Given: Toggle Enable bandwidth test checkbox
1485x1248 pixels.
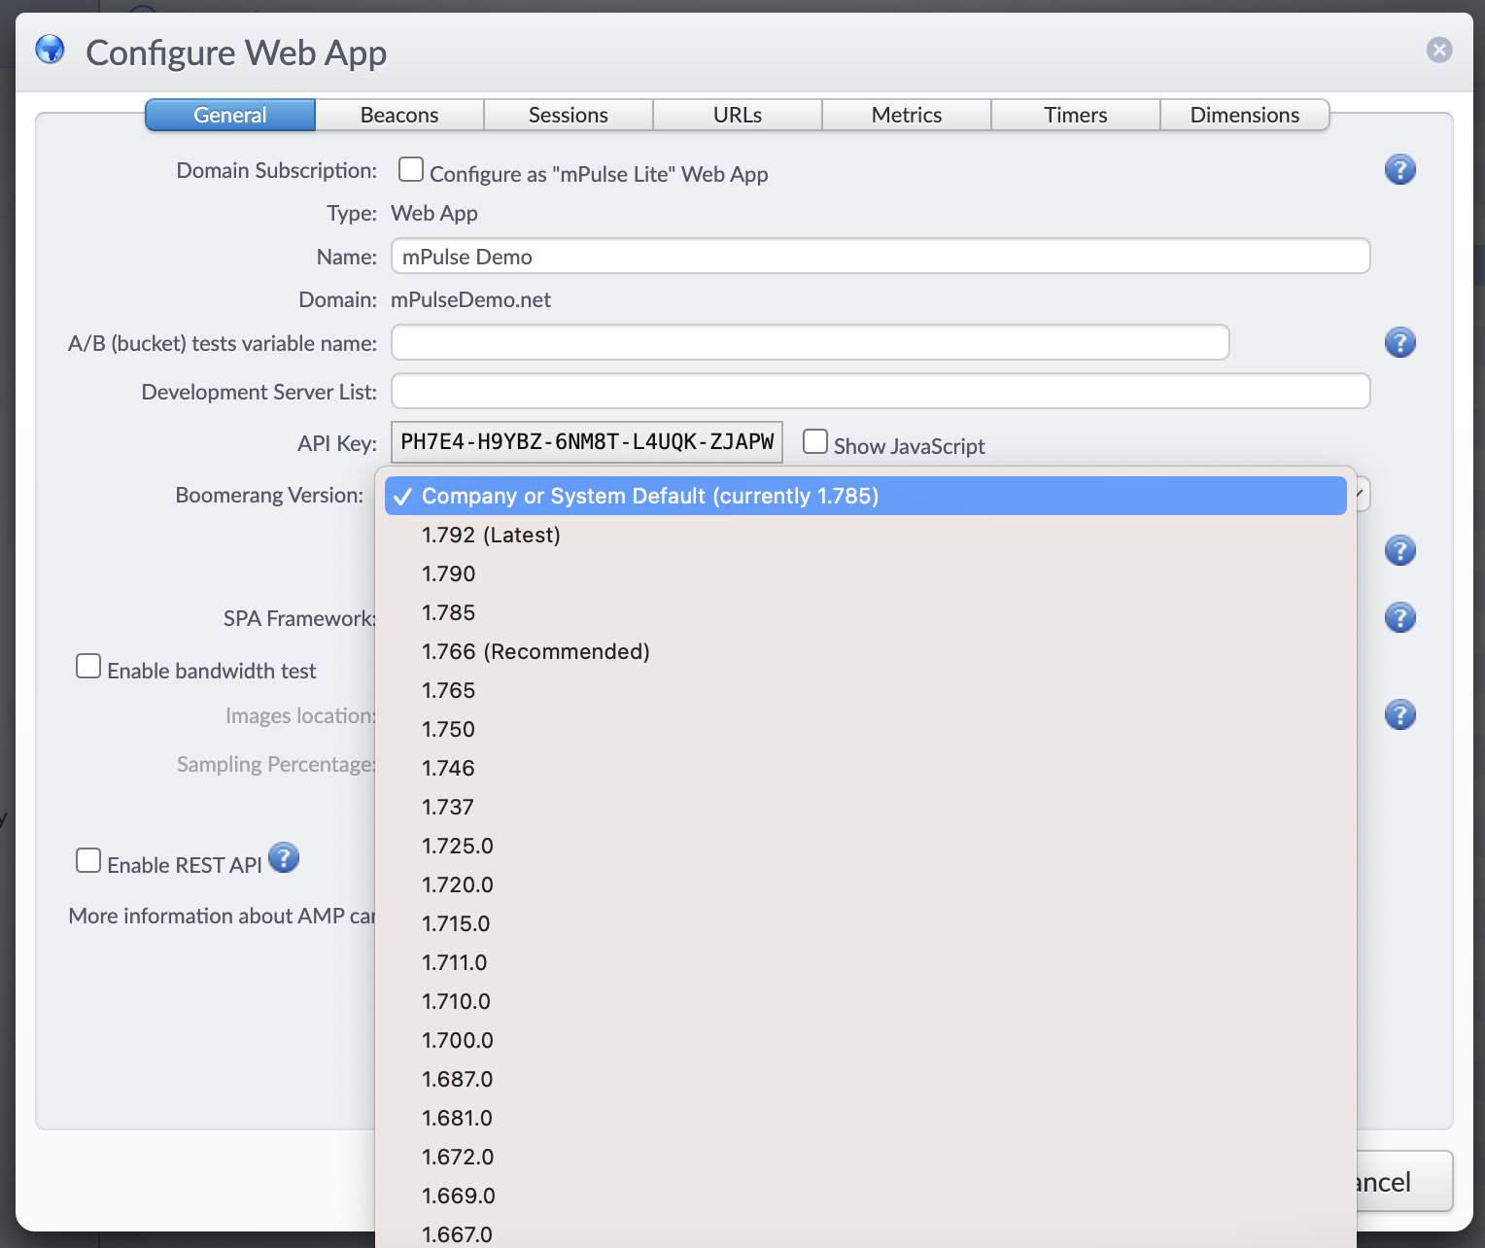Looking at the screenshot, I should point(88,667).
